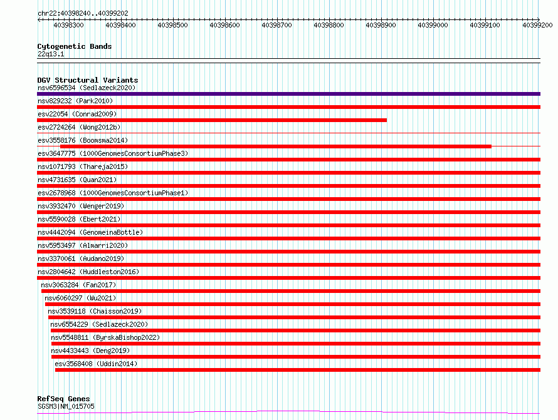Click ruler position 40398700
Screen dimensions: 558x420
coord(276,25)
